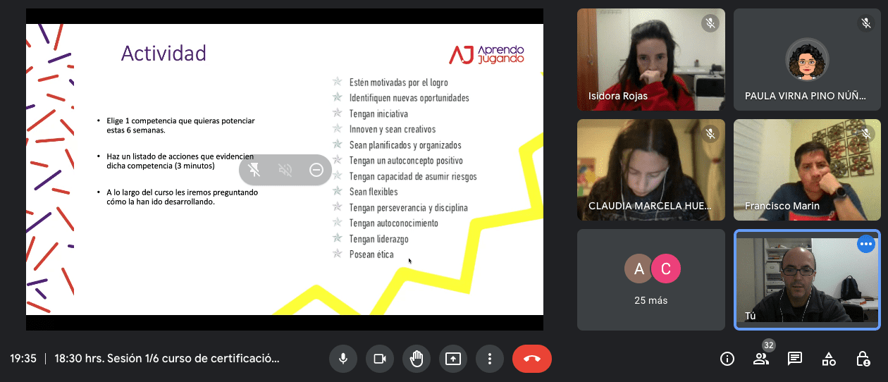Viewport: 888px width, 382px height.
Task: Select PAULA VIRNA PINO avatar tile
Action: tap(807, 60)
